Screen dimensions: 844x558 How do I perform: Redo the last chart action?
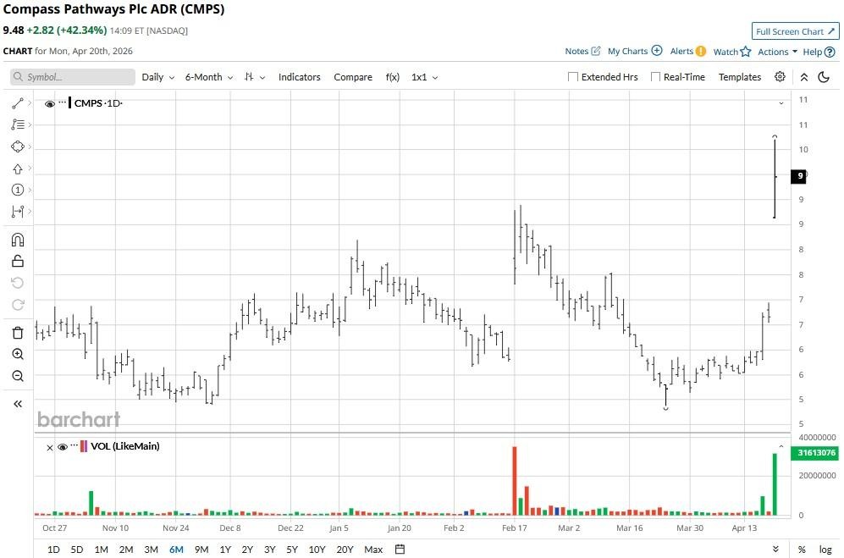click(x=18, y=304)
